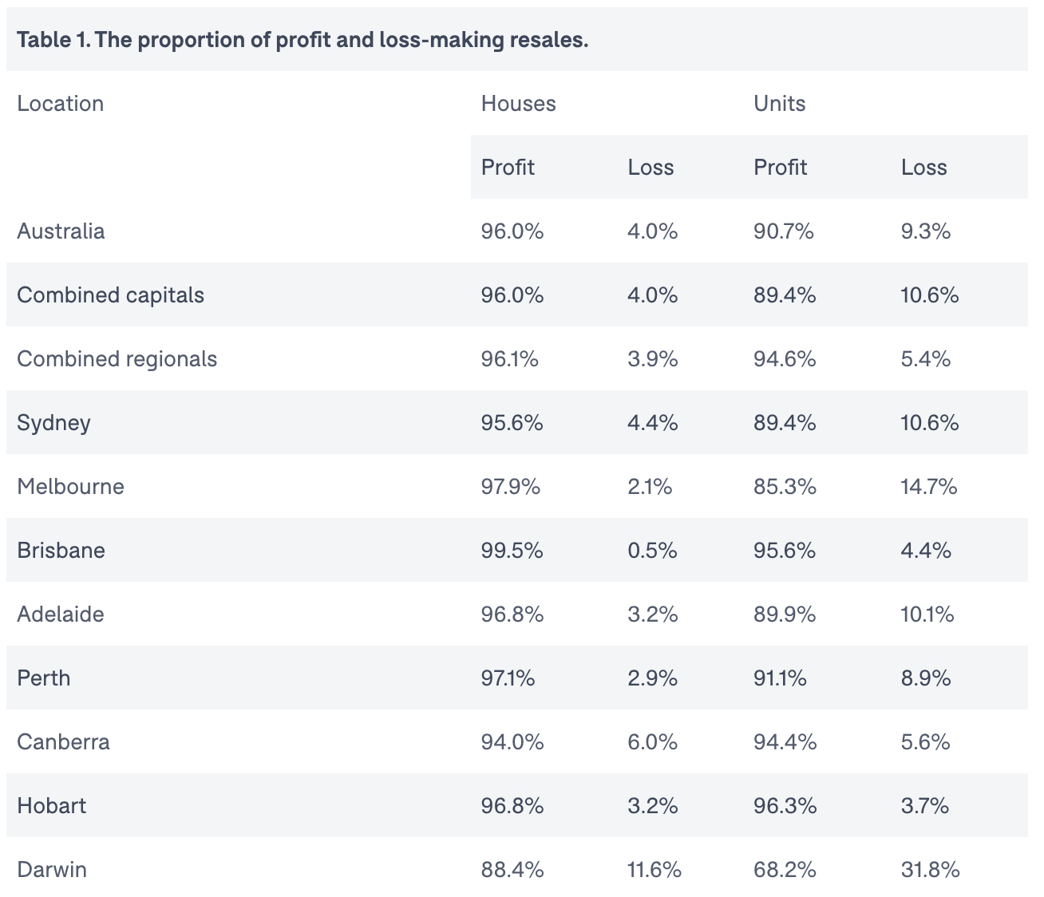Select the Hobart row label
This screenshot has height=897, width=1044.
(x=51, y=806)
